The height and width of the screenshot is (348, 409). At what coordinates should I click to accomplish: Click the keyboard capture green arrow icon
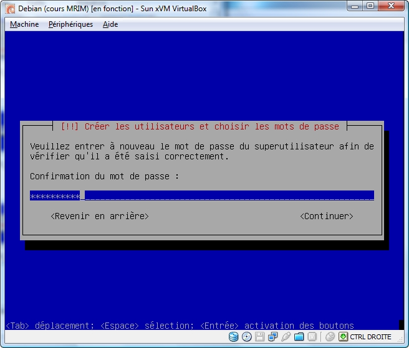[343, 337]
